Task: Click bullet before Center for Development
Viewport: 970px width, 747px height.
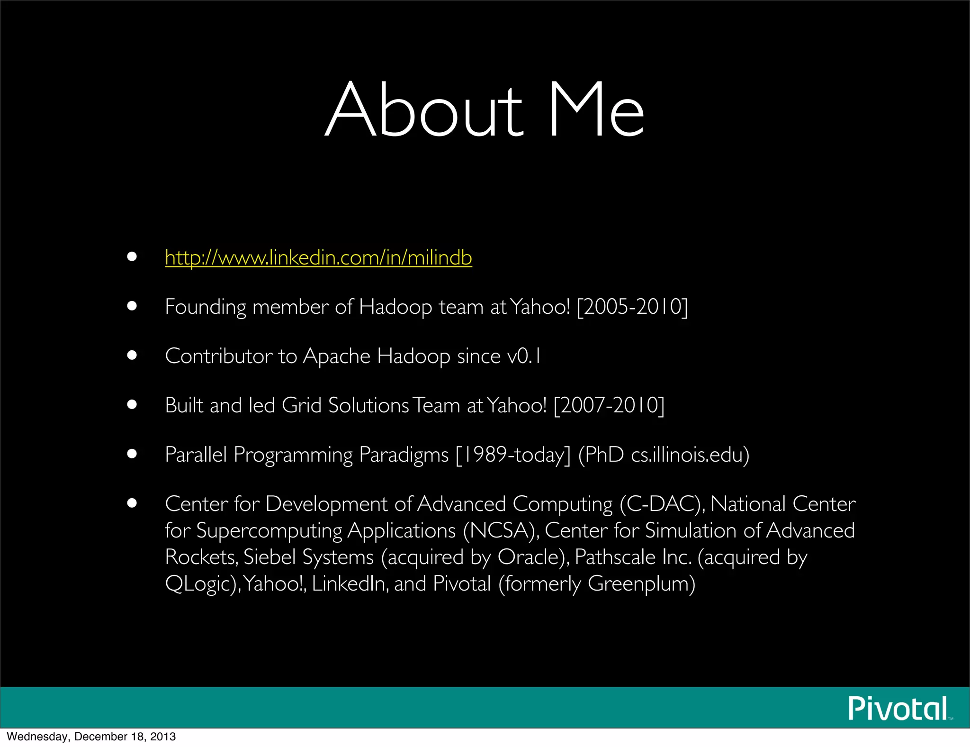Action: (132, 503)
